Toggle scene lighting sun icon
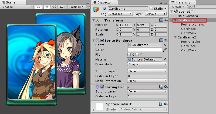The height and width of the screenshot is (114, 216). (47, 7)
